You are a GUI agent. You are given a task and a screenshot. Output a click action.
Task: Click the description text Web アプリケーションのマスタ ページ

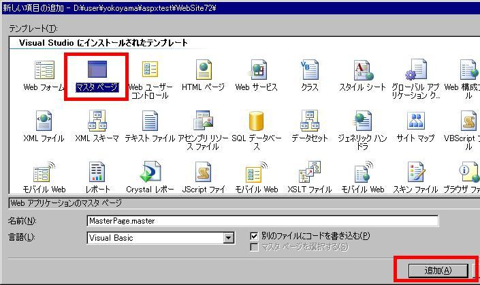66,203
